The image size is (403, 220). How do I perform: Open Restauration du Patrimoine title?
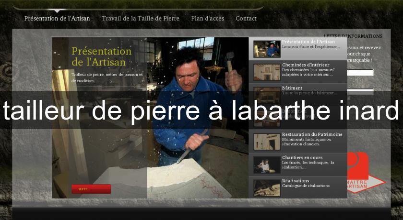[x=312, y=134]
